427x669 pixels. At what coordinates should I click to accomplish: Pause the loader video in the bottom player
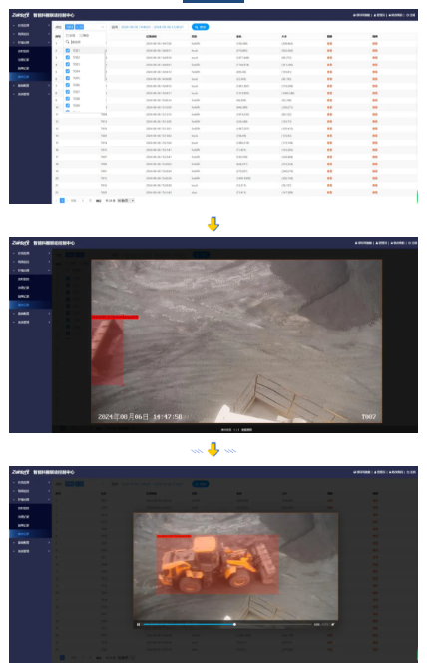click(138, 624)
